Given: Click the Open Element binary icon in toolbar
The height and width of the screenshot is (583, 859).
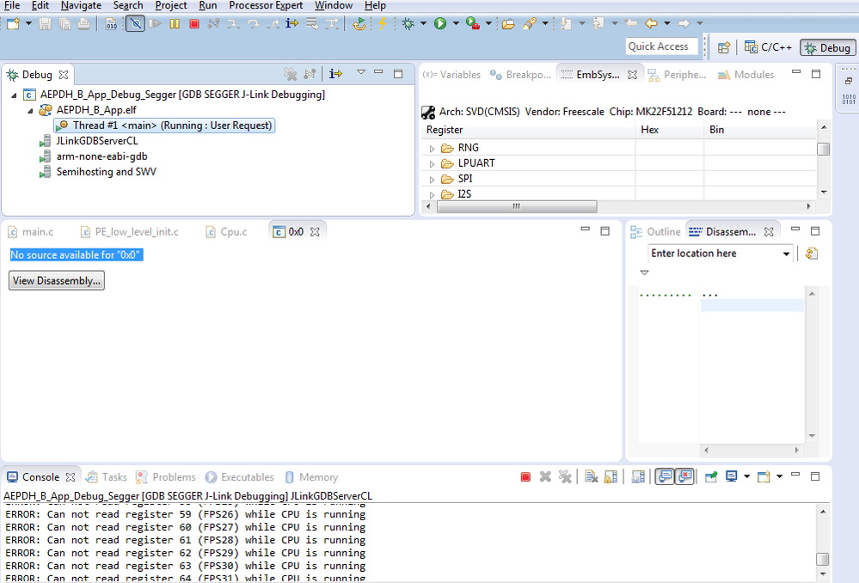Looking at the screenshot, I should coord(111,23).
